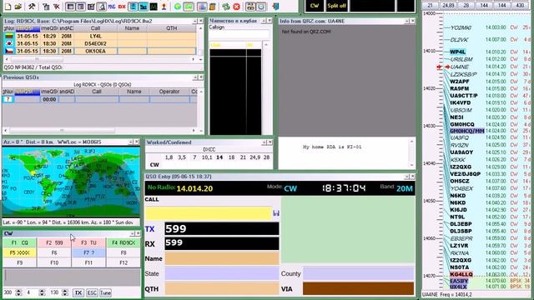Send F1 CQ macro
Image resolution: width=534 pixels, height=300 pixels.
19,242
